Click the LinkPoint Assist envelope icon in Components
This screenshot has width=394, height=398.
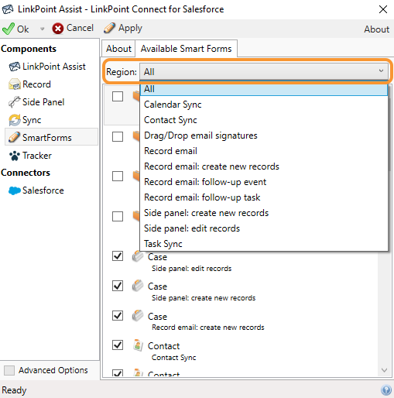point(15,67)
